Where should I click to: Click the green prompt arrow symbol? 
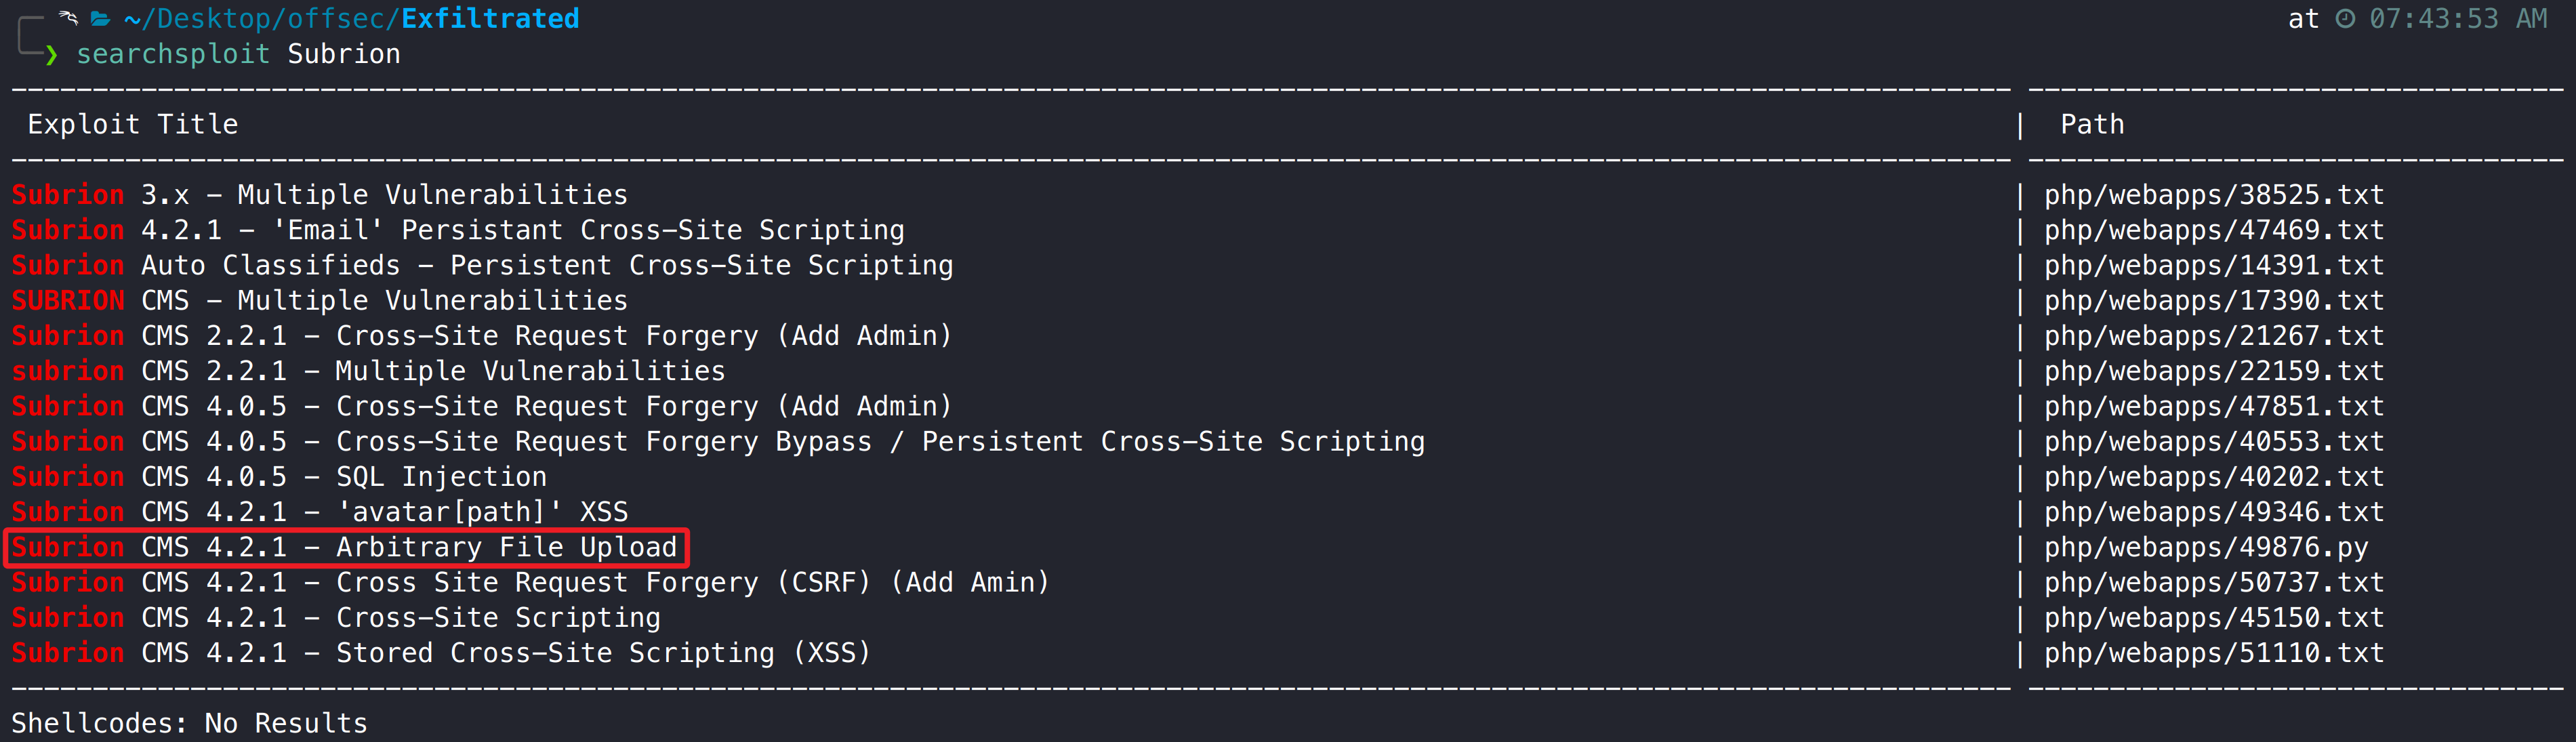[52, 55]
